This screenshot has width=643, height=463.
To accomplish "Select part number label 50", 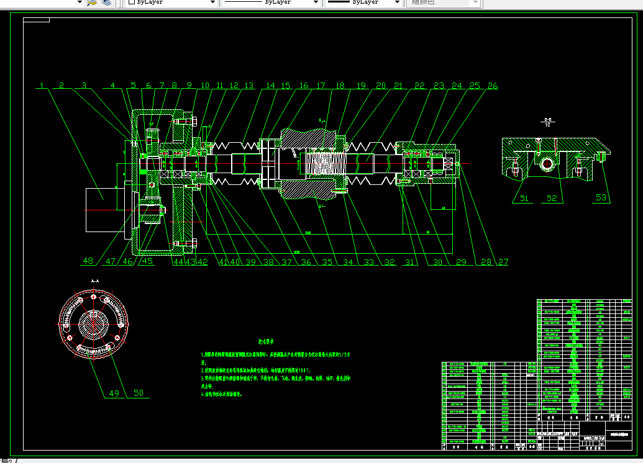I will (139, 393).
